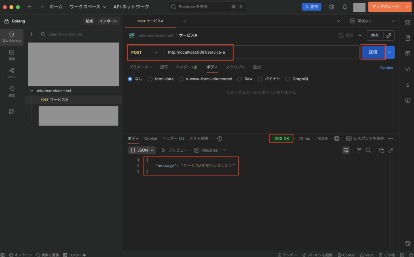Click the link icon next to 共有
This screenshot has width=414, height=257.
tap(389, 36)
